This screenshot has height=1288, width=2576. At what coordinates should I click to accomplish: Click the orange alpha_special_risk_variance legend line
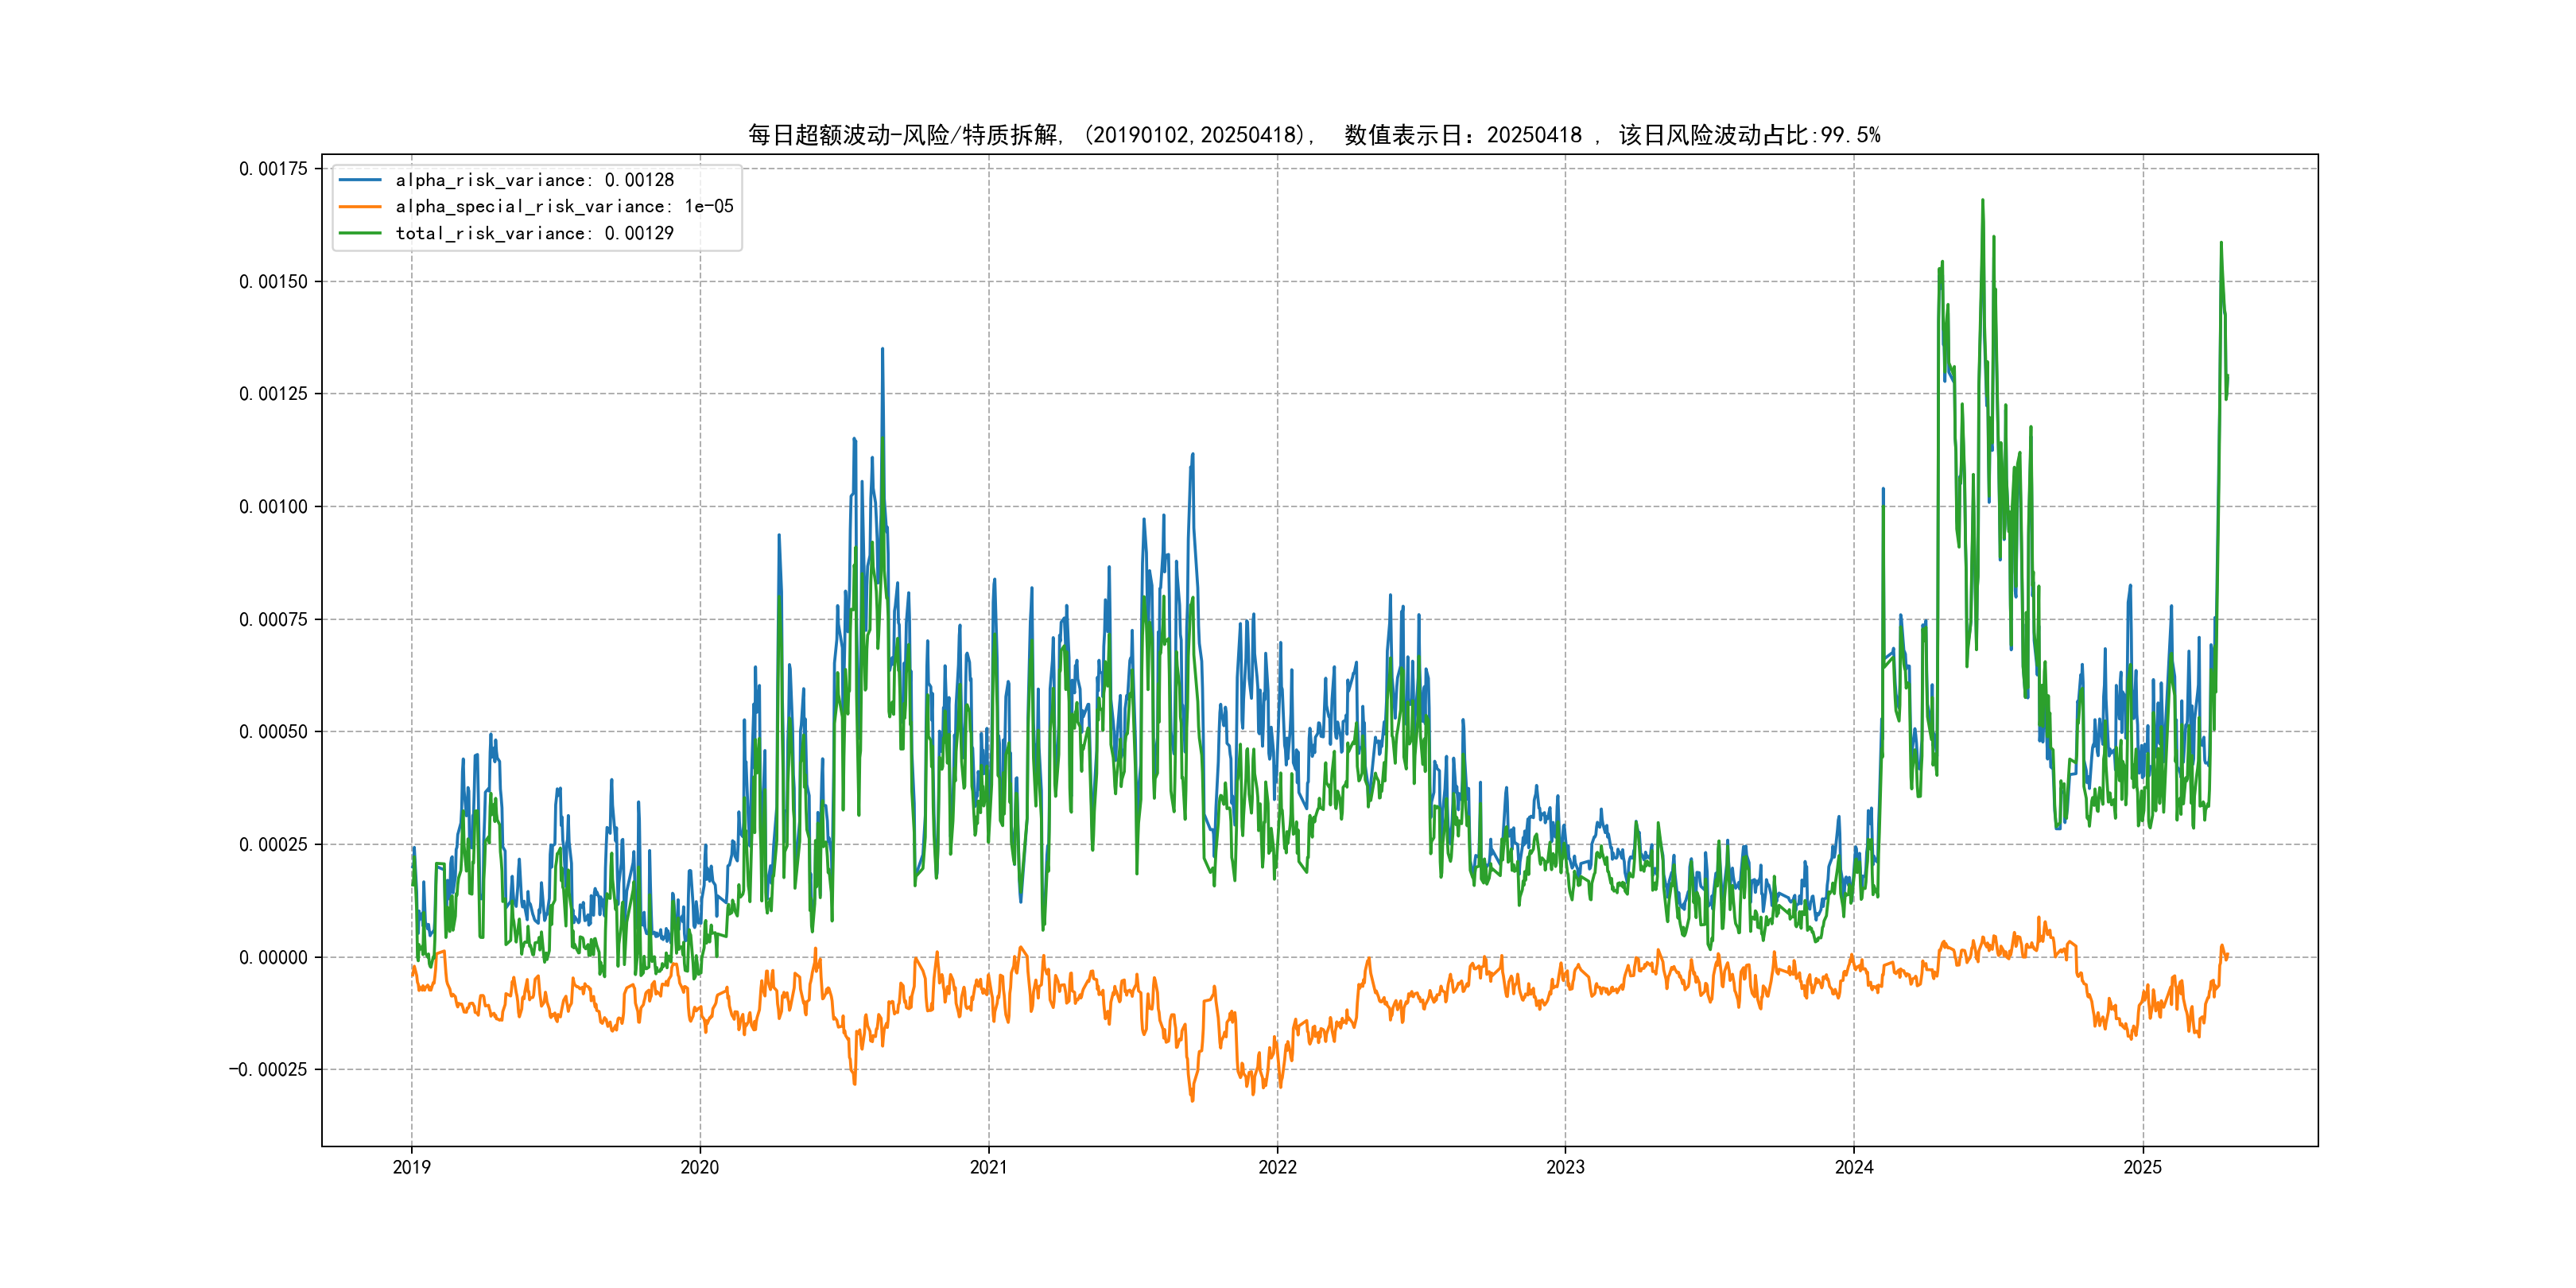click(360, 207)
